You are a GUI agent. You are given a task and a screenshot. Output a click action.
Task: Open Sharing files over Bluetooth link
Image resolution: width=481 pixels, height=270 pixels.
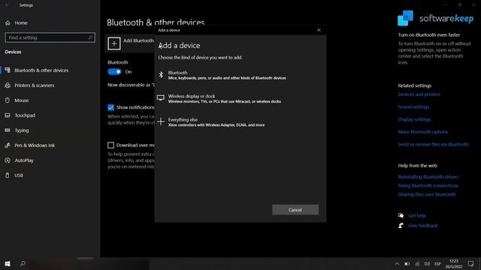tap(427, 194)
